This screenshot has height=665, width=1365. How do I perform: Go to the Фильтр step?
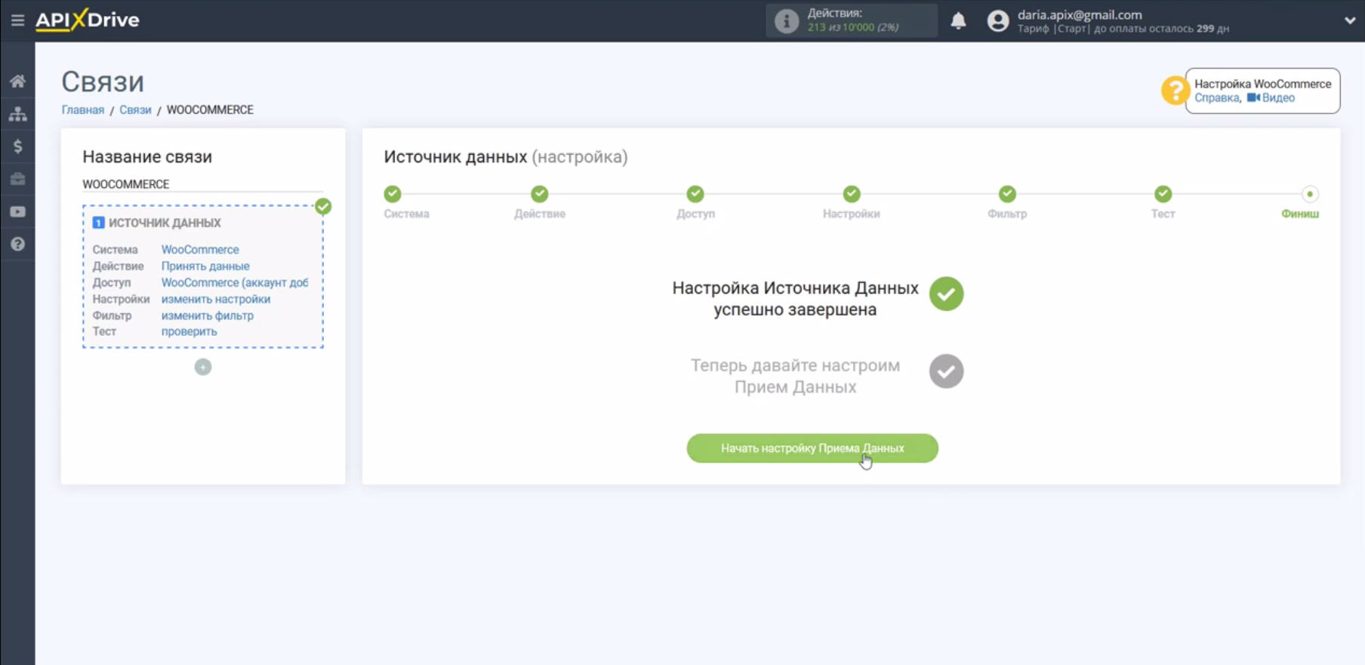click(x=1007, y=202)
